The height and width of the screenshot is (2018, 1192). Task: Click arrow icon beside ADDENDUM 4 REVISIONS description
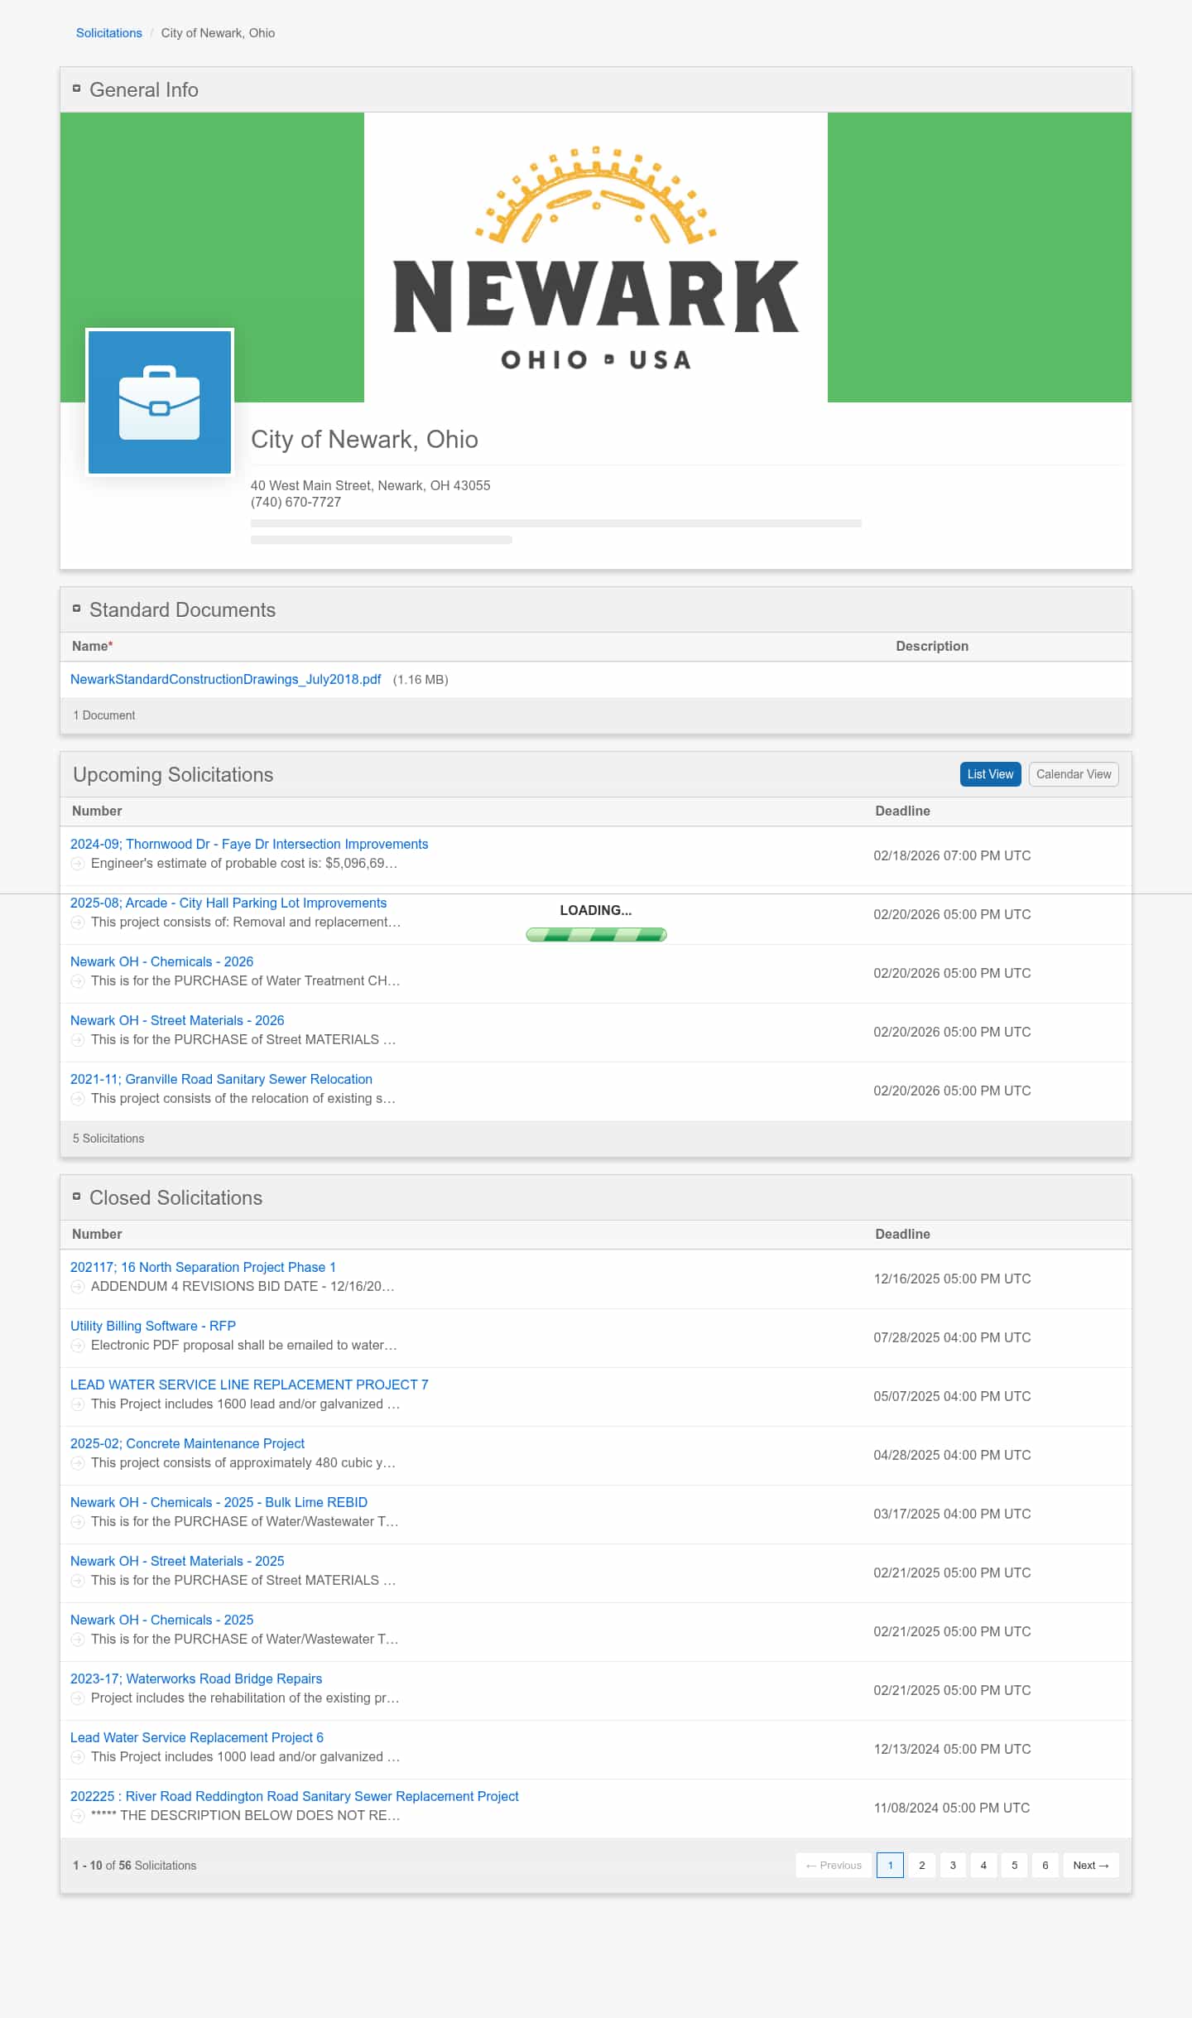tap(78, 1287)
